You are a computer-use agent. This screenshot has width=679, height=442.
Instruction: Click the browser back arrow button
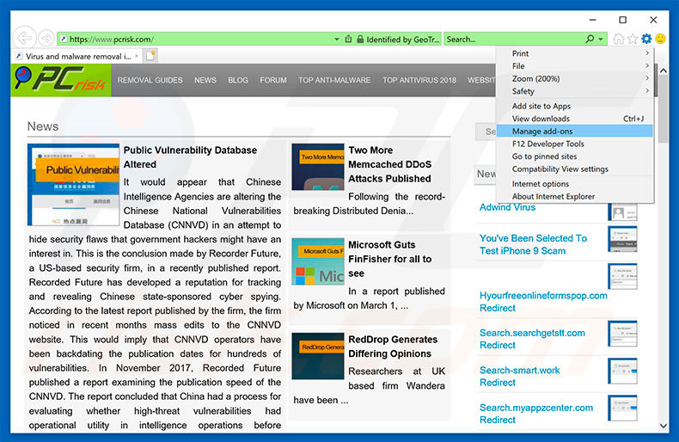coord(24,39)
